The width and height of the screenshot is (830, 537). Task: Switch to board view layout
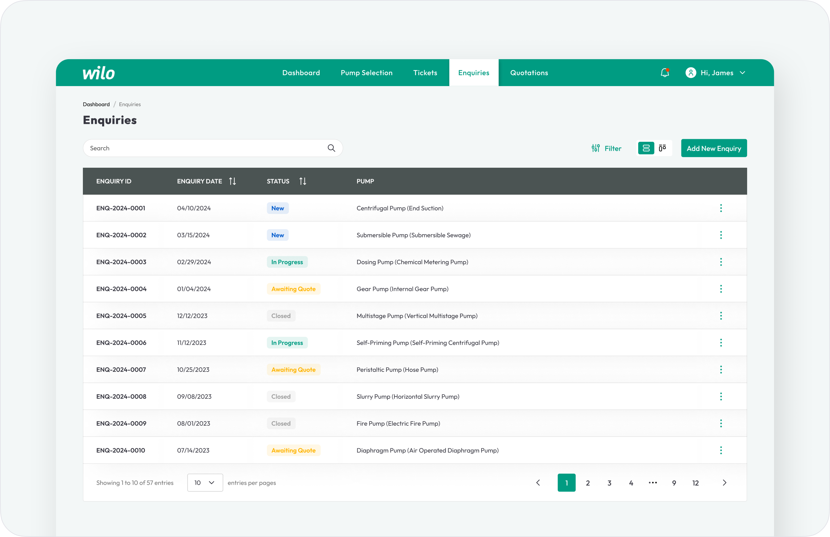[x=662, y=148]
